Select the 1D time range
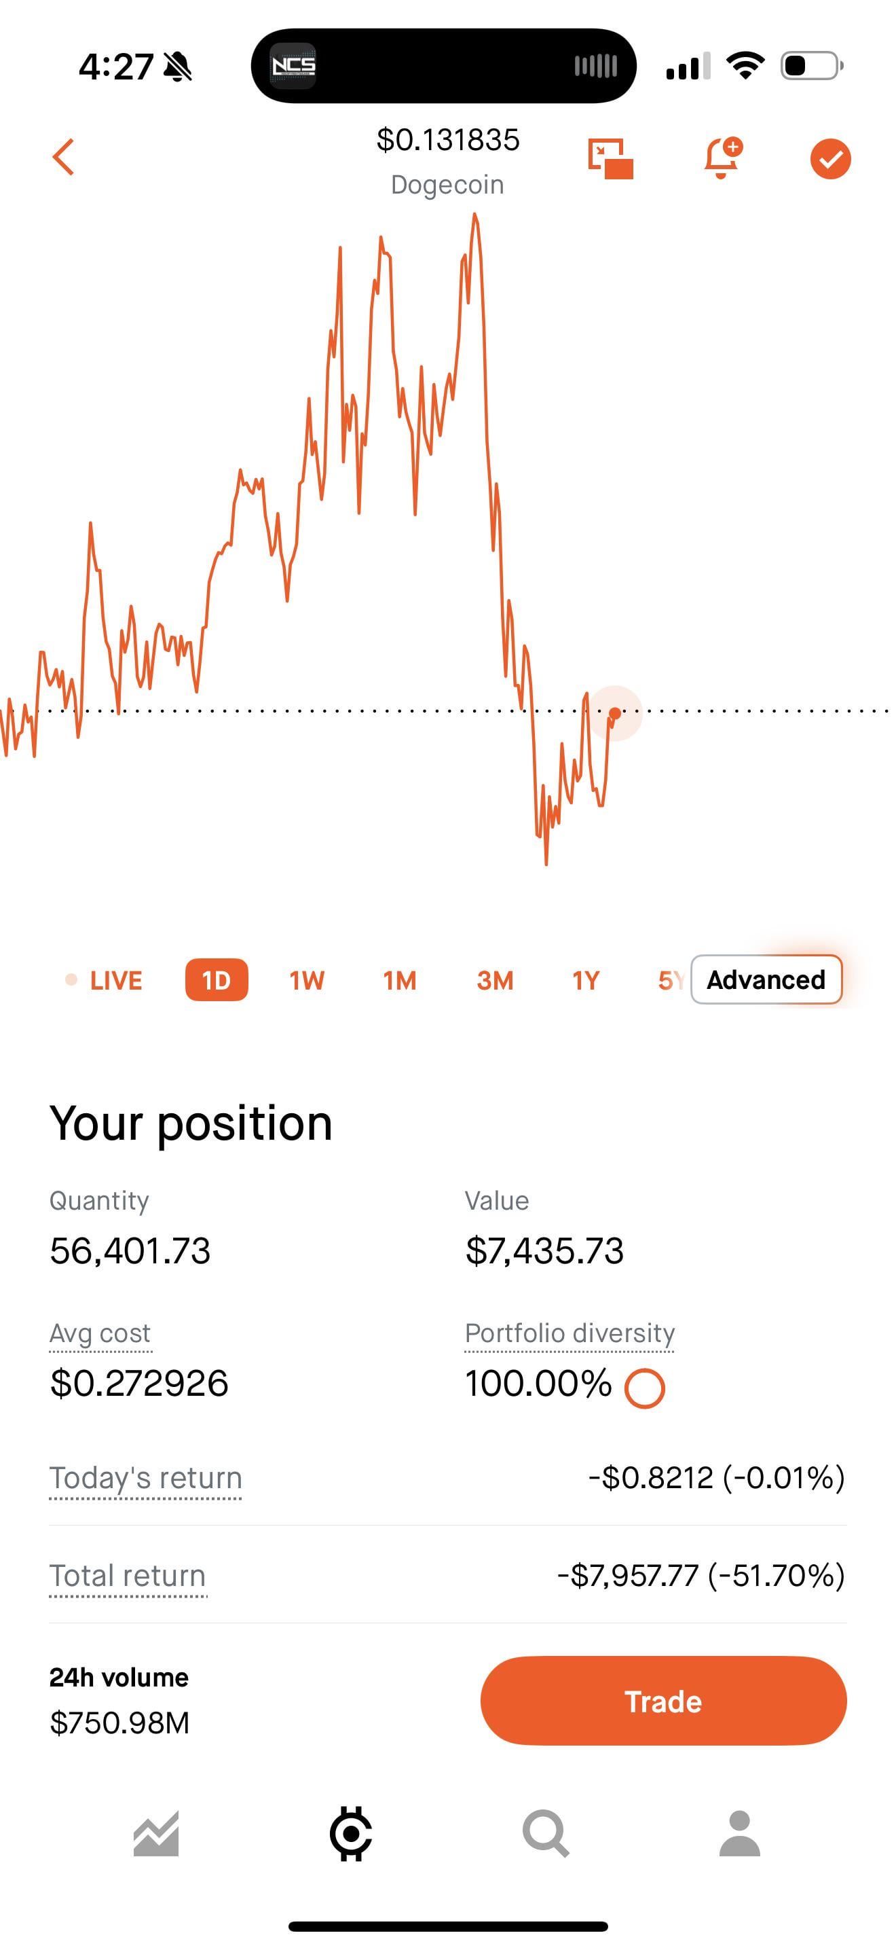896x1948 pixels. point(216,980)
